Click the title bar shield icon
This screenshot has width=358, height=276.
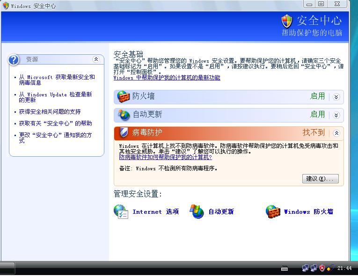6,6
